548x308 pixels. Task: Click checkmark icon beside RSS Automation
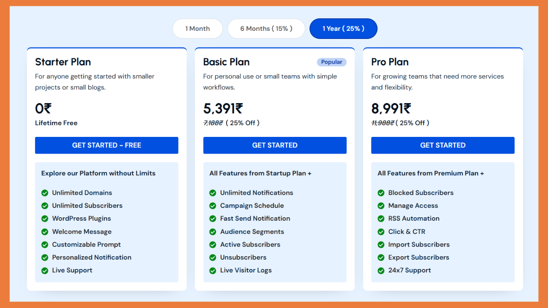[x=381, y=219]
